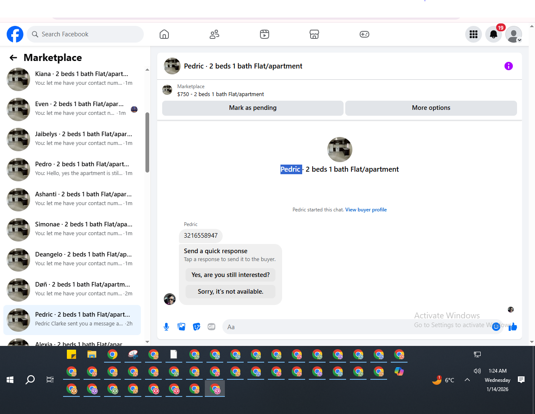The height and width of the screenshot is (414, 535).
Task: Click the Marketplace back arrow
Action: [x=13, y=58]
